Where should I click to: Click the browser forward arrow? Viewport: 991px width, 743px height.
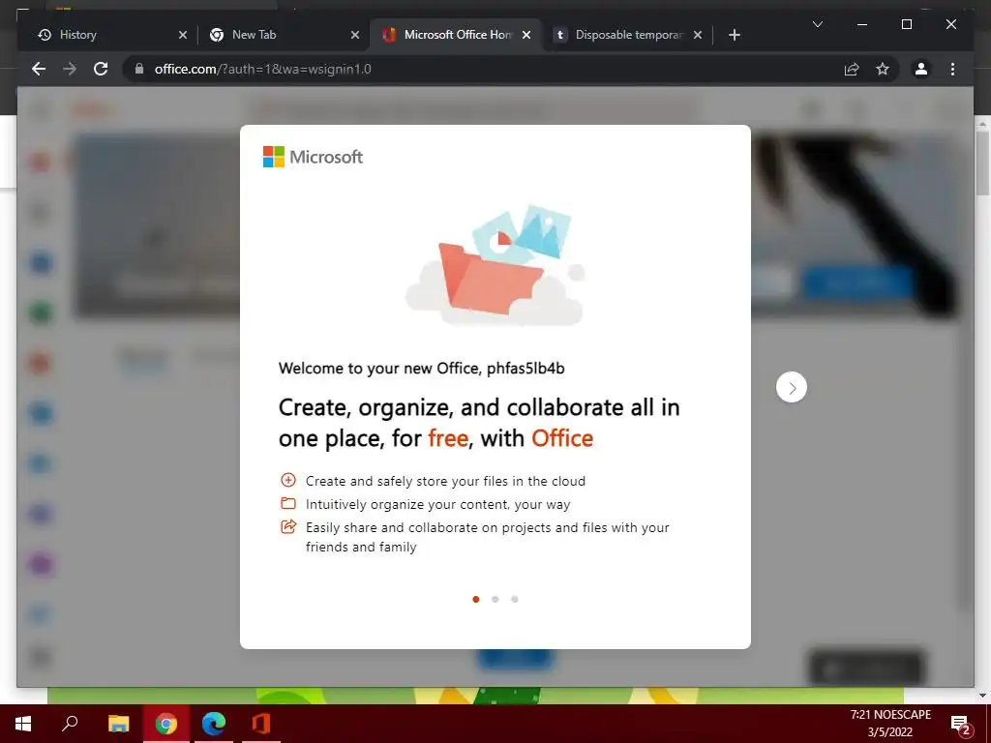(x=70, y=69)
